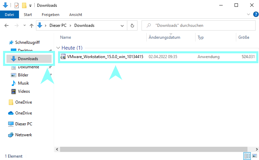
Task: Click the 524.031 size cell
Action: click(x=248, y=57)
